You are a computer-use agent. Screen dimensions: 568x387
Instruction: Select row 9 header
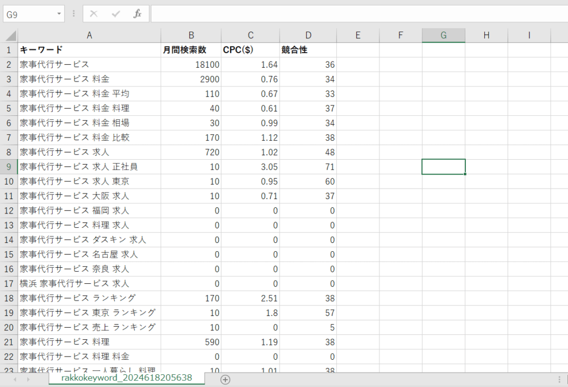pos(9,167)
